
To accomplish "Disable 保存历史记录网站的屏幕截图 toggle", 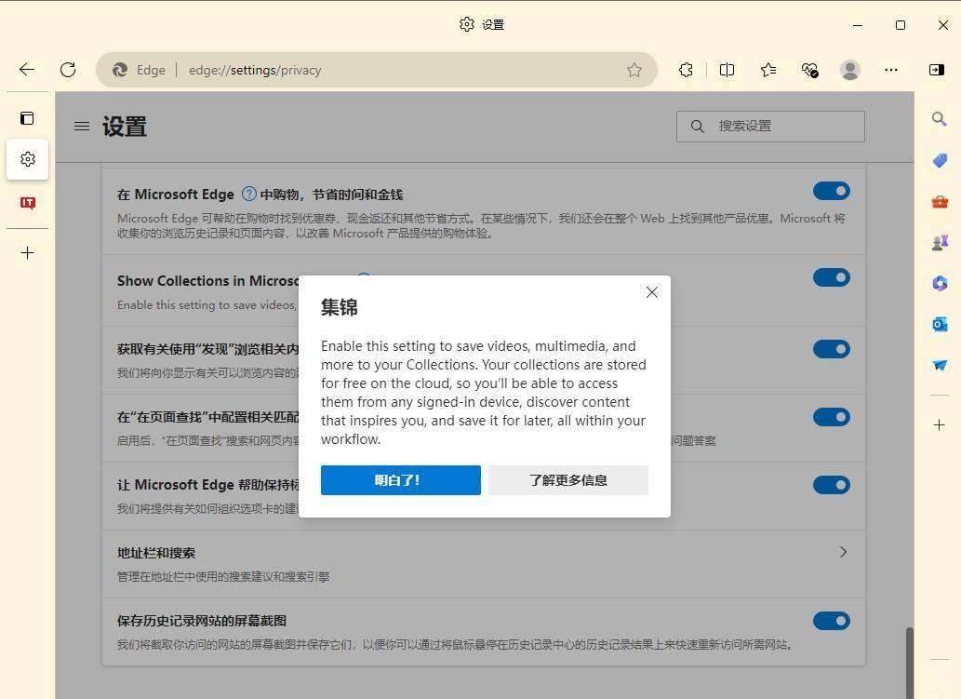I will [831, 621].
